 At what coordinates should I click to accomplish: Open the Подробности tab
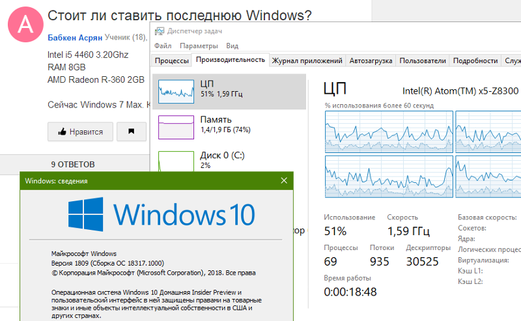coord(475,61)
